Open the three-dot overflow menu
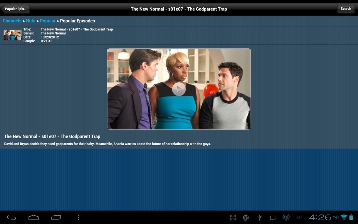 coord(79,218)
